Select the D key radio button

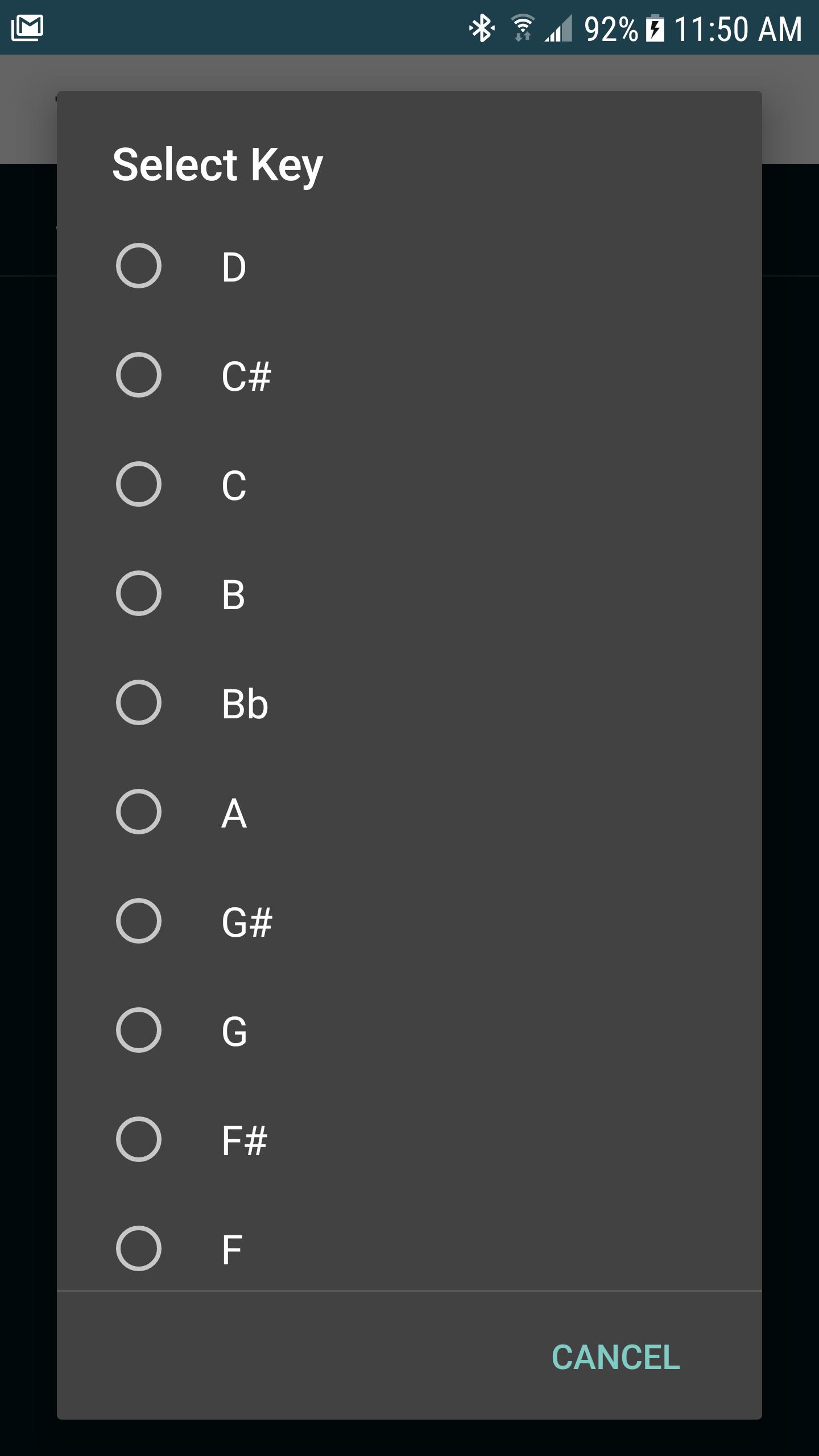pyautogui.click(x=139, y=266)
